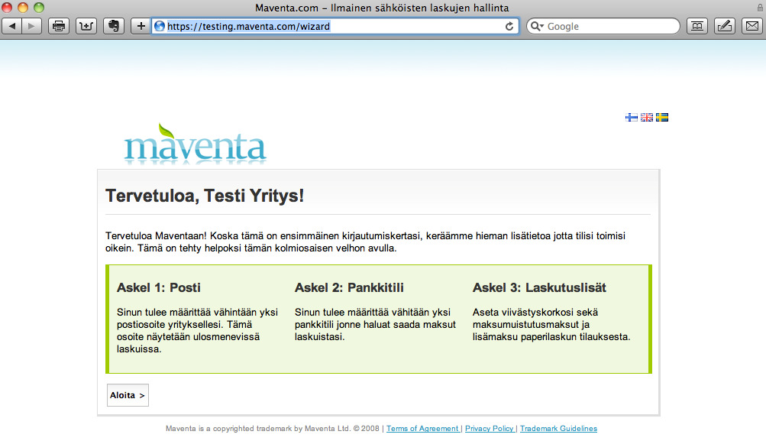Viewport: 766px width, 441px height.
Task: Click the Askel 2: Pankkitili heading
Action: click(x=349, y=287)
